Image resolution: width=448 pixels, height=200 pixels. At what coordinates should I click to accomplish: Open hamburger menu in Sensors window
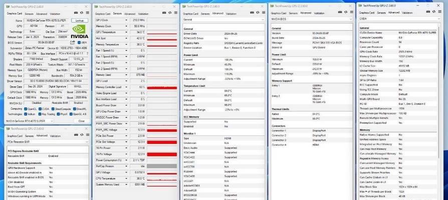pos(176,13)
